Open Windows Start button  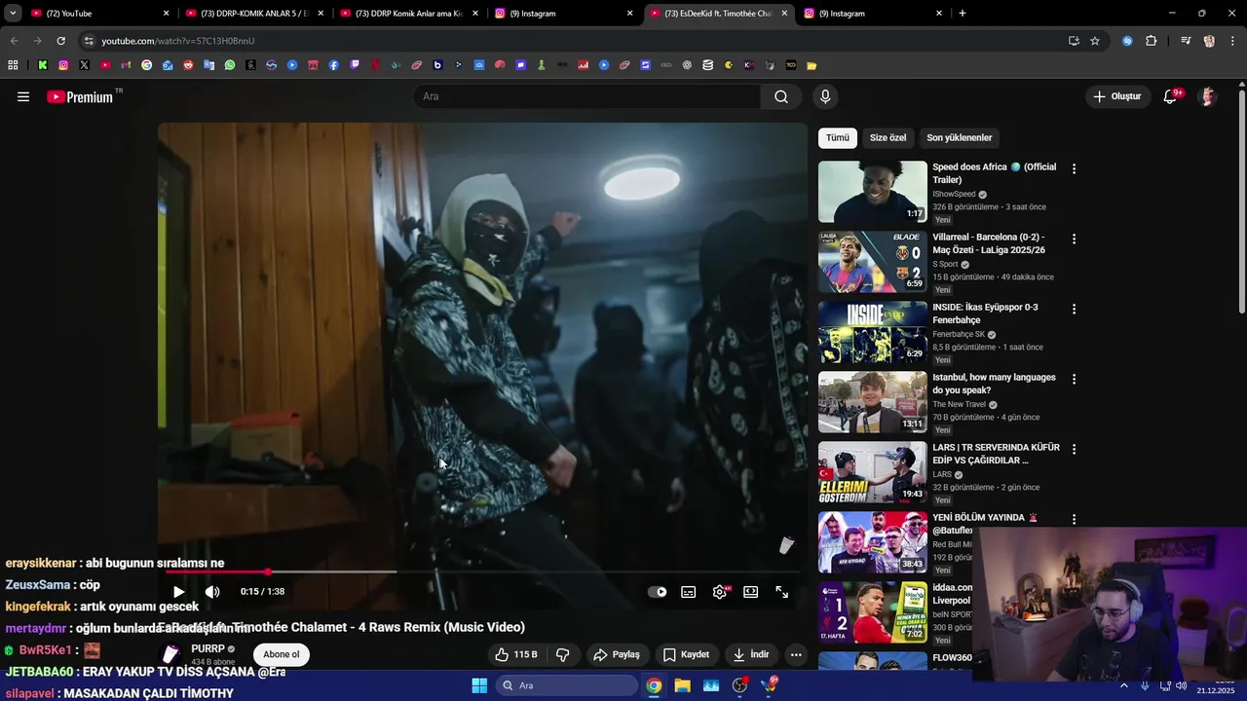pos(479,685)
